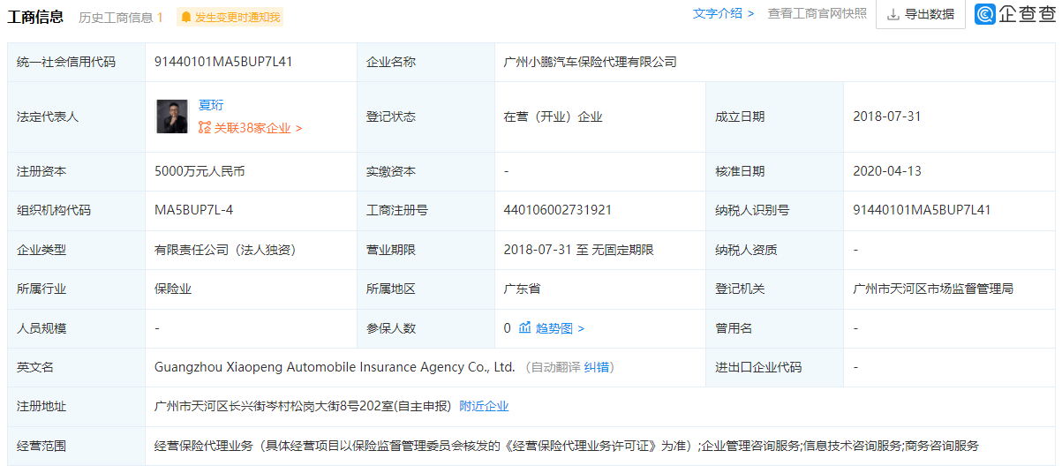The image size is (1062, 473).
Task: Click 纠错 next to the English name
Action: 599,367
